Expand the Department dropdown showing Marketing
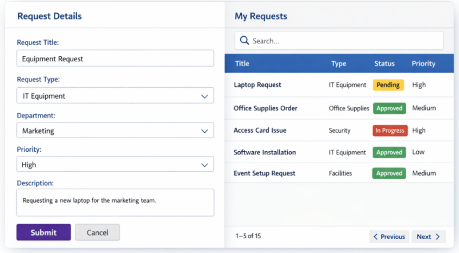This screenshot has width=459, height=253. coord(115,131)
